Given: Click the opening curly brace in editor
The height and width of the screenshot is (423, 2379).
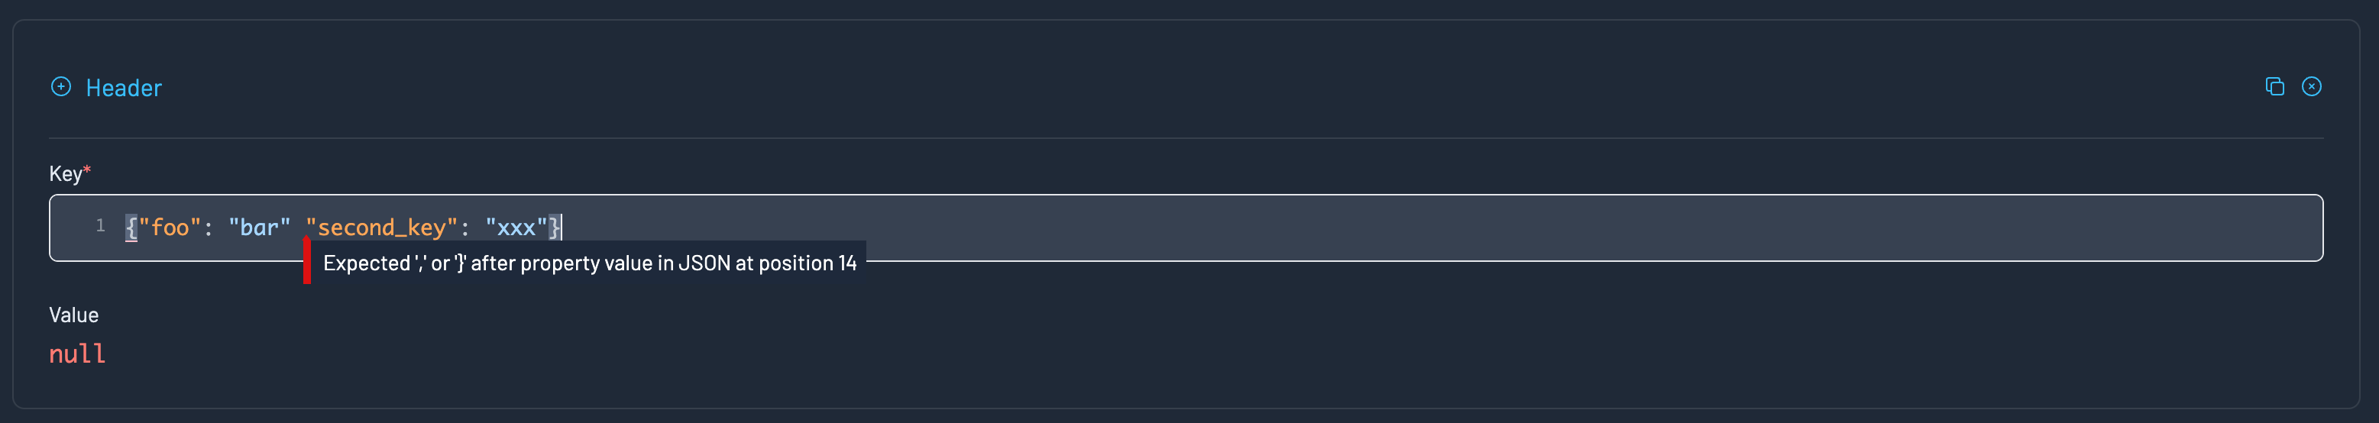Looking at the screenshot, I should (131, 228).
